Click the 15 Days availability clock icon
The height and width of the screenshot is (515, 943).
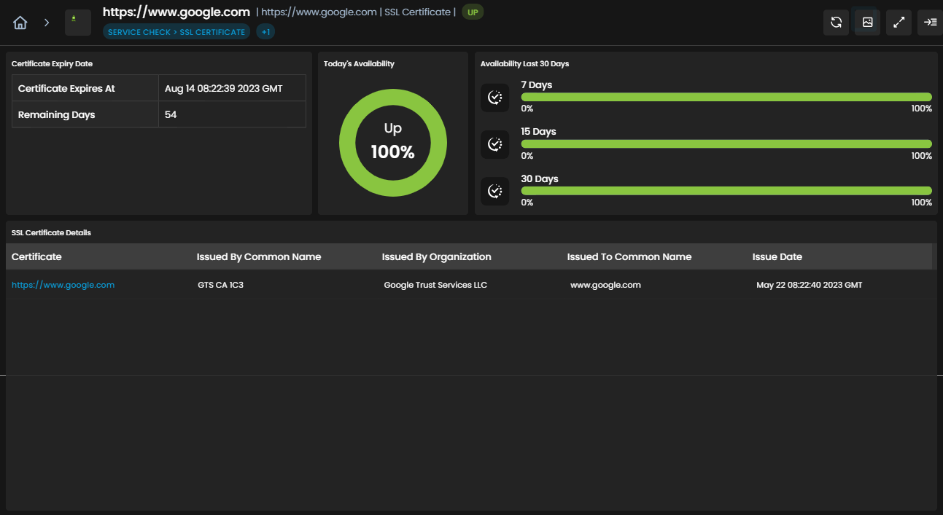click(x=494, y=144)
